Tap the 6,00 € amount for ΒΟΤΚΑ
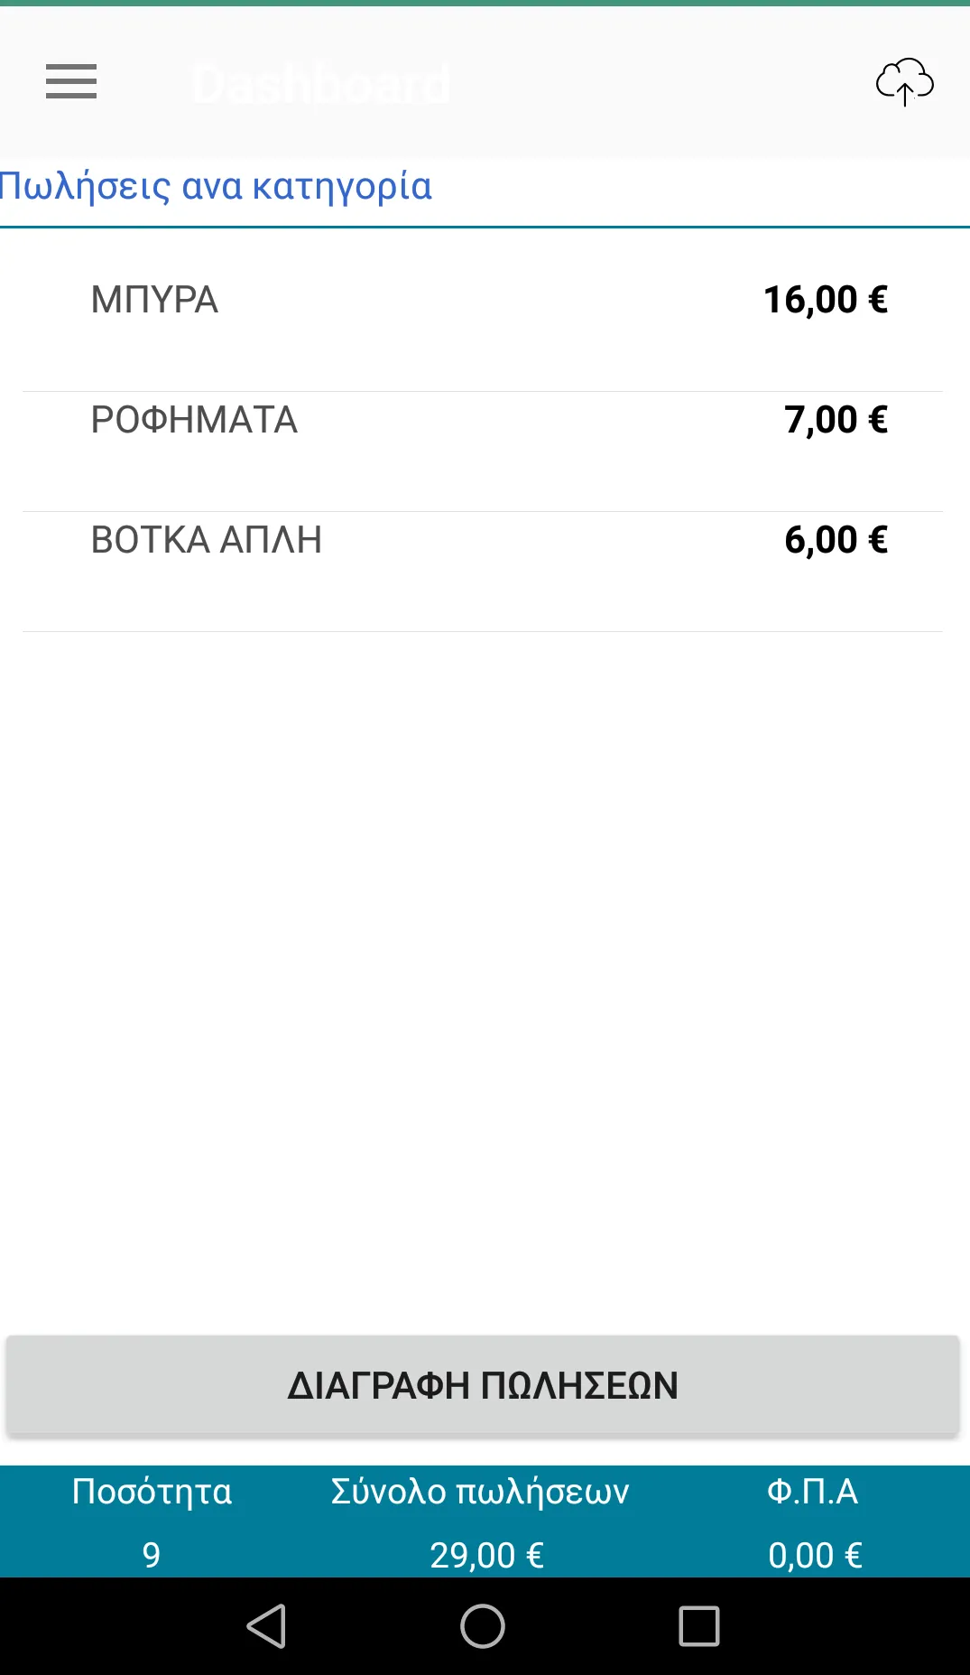Viewport: 970px width, 1675px height. point(836,540)
